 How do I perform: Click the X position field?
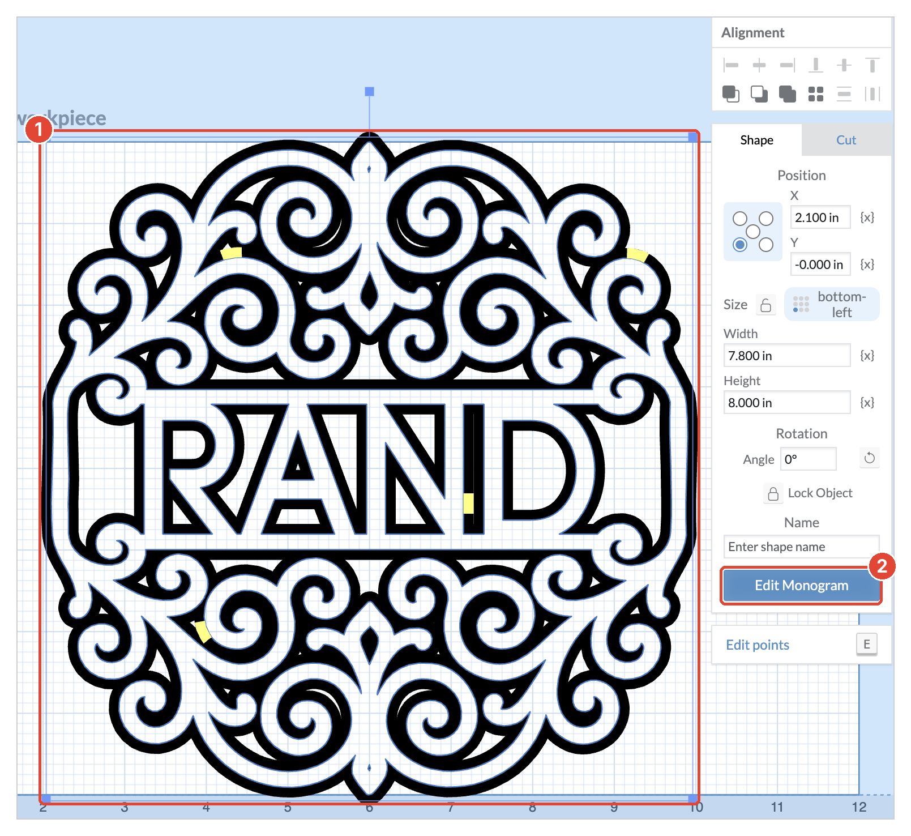820,217
